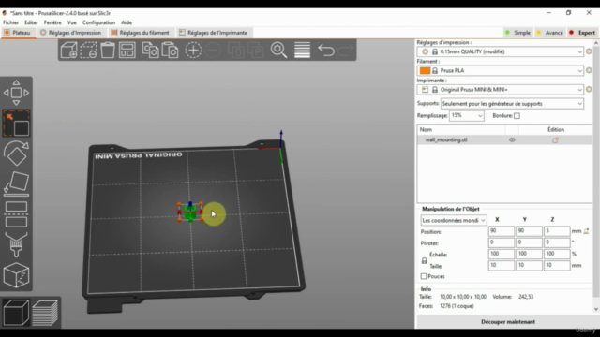Open the Original Prusa MINI printer dropdown
The height and width of the screenshot is (337, 600).
[x=501, y=90]
